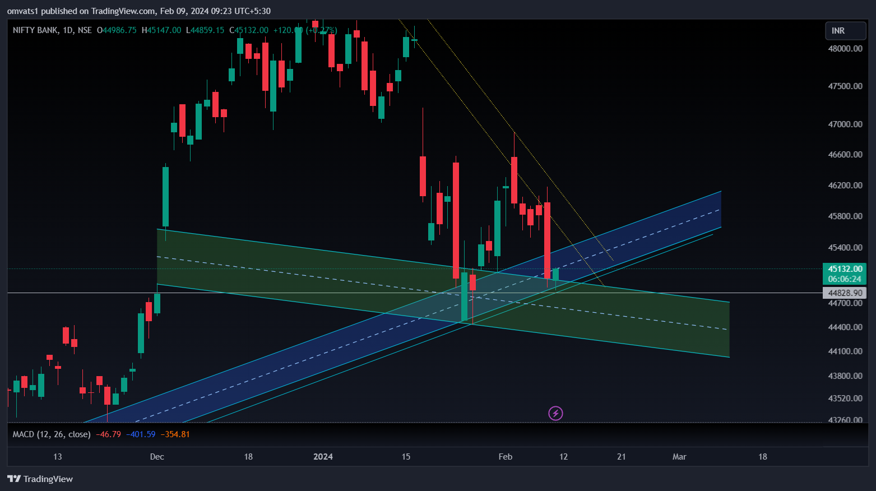This screenshot has height=491, width=876.
Task: Click the Feb date on time axis
Action: [x=506, y=457]
